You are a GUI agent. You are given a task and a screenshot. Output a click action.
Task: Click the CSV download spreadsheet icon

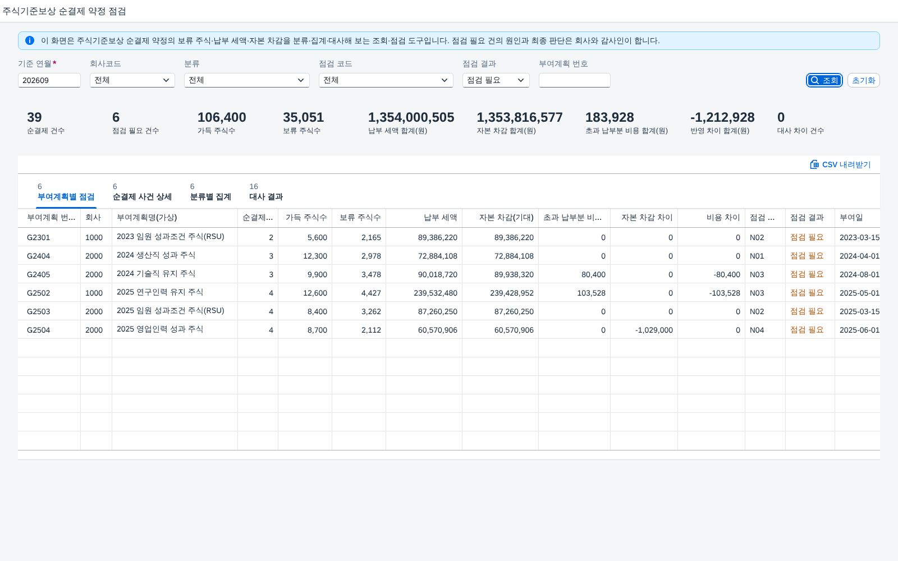(814, 164)
